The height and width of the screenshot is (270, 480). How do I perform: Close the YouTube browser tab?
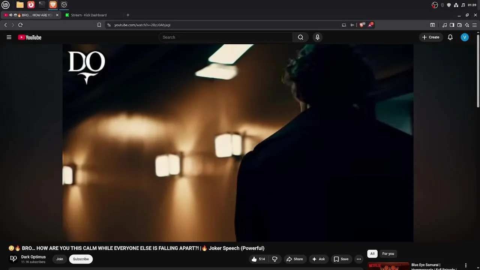(x=57, y=15)
